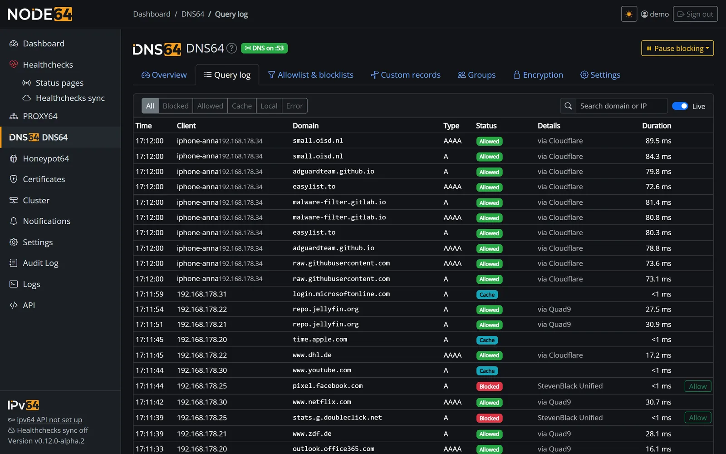Click the Sign out button
The height and width of the screenshot is (454, 726).
tap(695, 14)
